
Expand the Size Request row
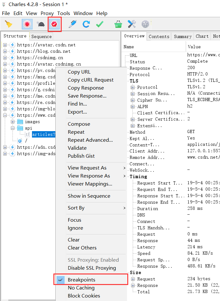coord(133,279)
